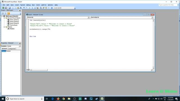Click the Windows Start button

point(3,99)
